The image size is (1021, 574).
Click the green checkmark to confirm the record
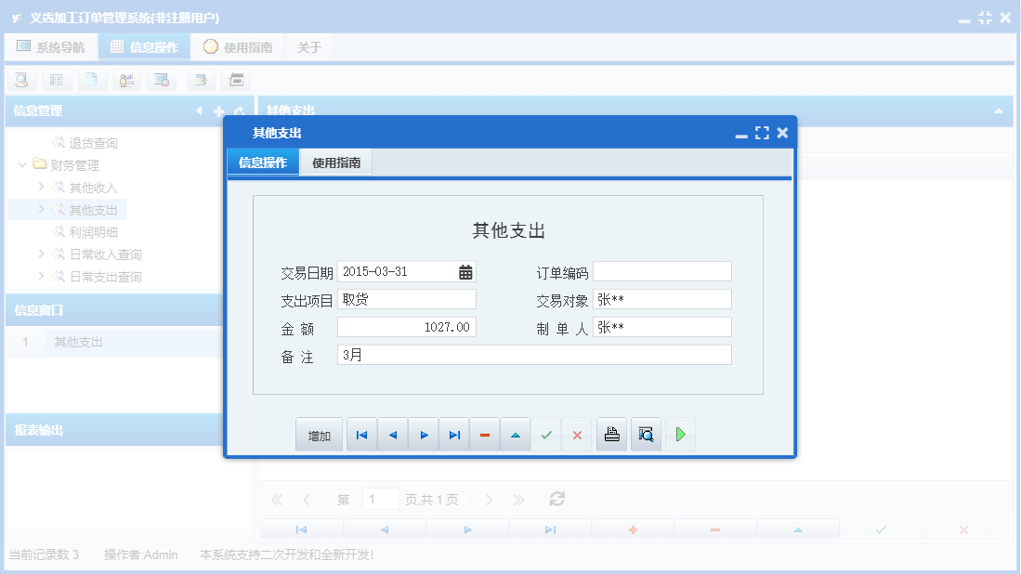(x=546, y=434)
